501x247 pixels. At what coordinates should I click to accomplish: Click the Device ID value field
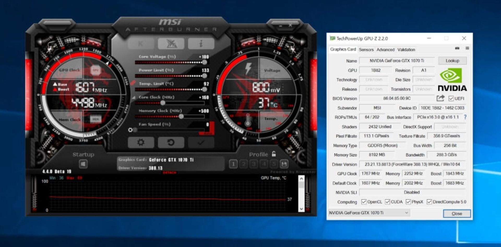[x=442, y=108]
